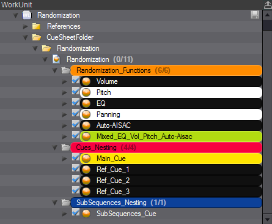Select the Ref_Cue_2 label
This screenshot has height=224, width=272.
point(113,181)
